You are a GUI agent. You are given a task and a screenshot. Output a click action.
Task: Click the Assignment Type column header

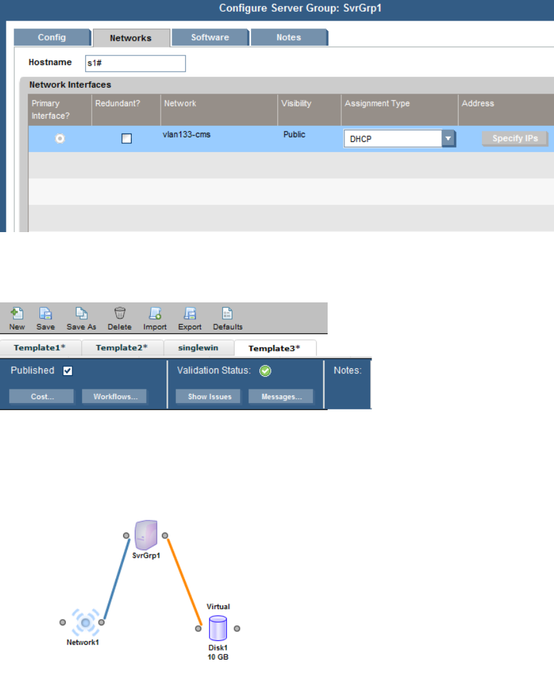(399, 110)
